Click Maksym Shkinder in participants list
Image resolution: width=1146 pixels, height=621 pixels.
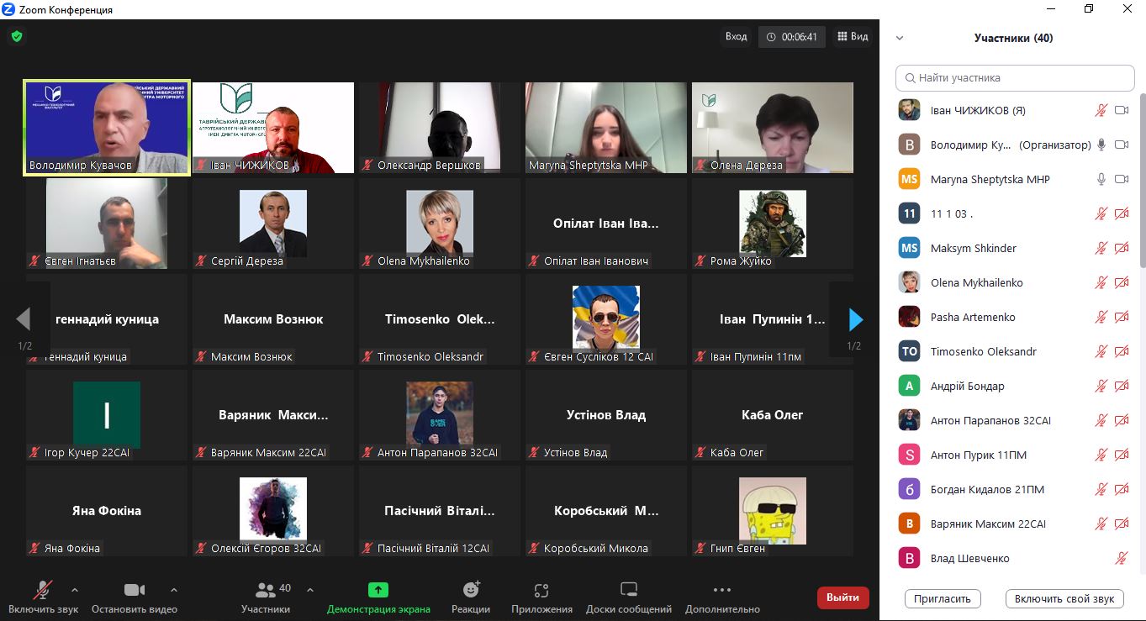tap(974, 248)
